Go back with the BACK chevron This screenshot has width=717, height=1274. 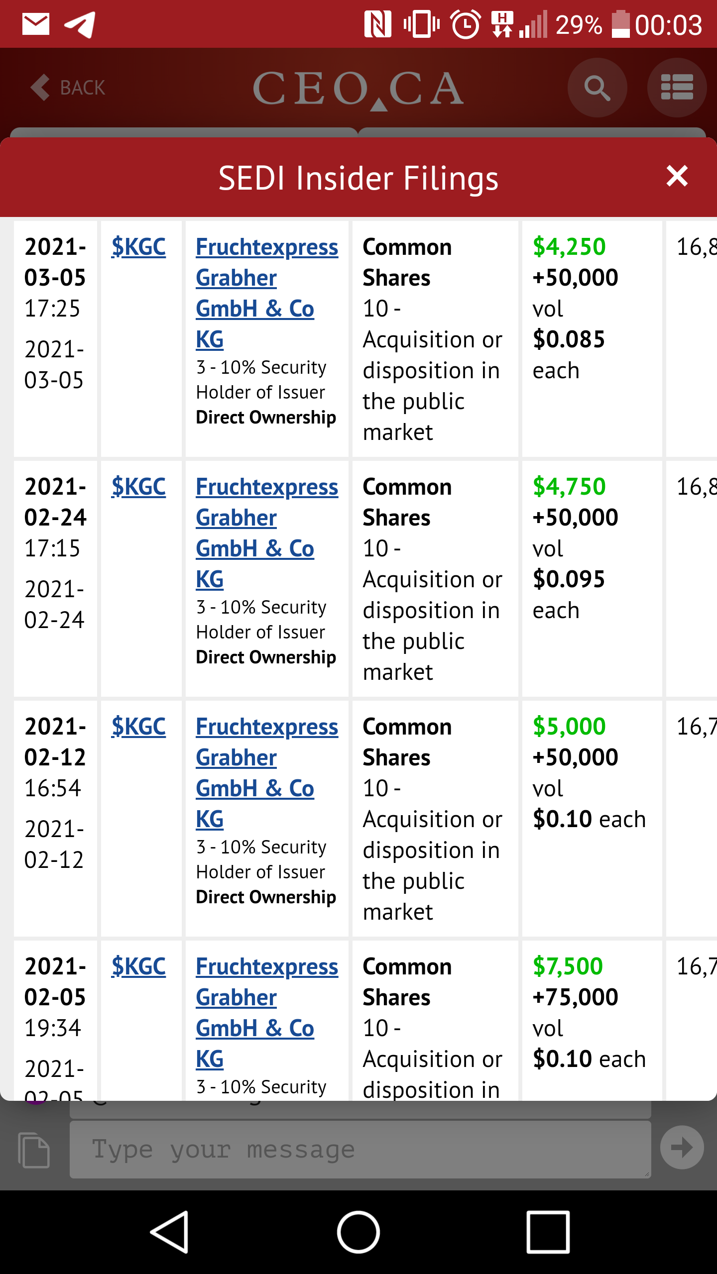click(68, 88)
